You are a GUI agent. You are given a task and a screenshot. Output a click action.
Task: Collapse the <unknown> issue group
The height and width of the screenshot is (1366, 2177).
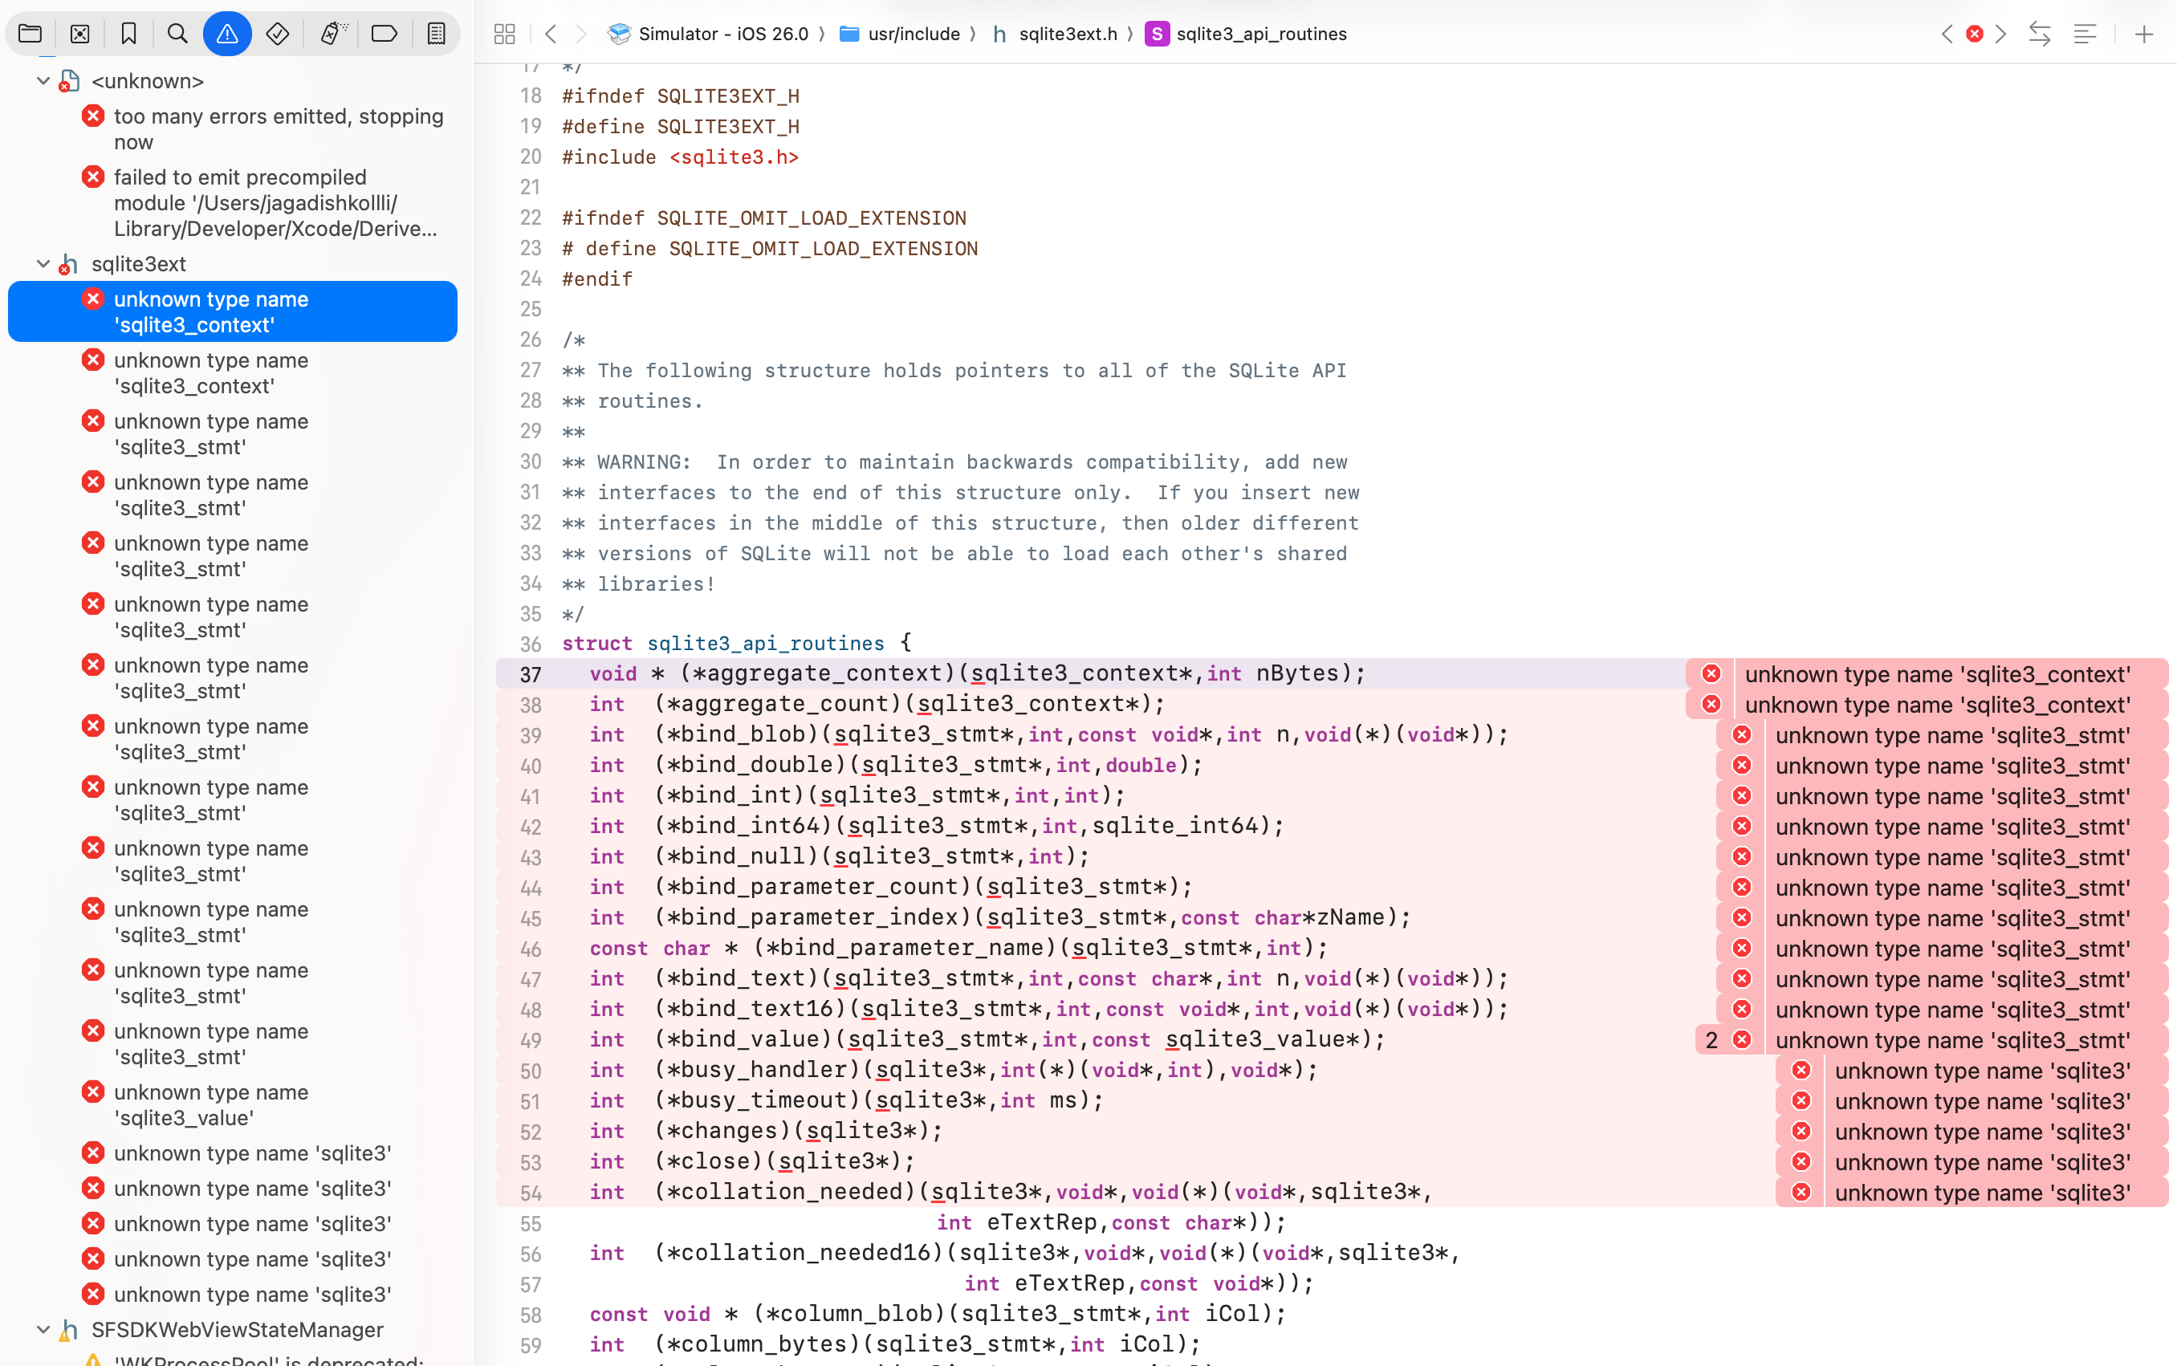(43, 80)
